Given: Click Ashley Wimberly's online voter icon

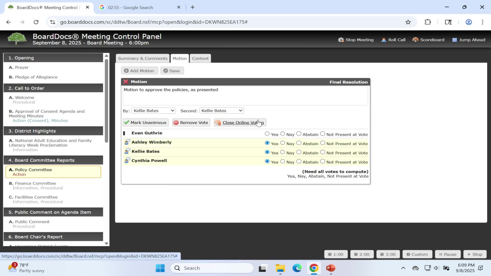Looking at the screenshot, I should 127,142.
